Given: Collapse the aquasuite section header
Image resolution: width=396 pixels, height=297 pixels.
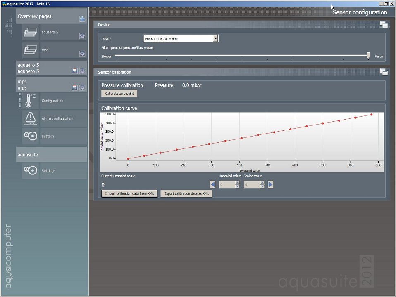Looking at the screenshot, I should tap(51, 155).
